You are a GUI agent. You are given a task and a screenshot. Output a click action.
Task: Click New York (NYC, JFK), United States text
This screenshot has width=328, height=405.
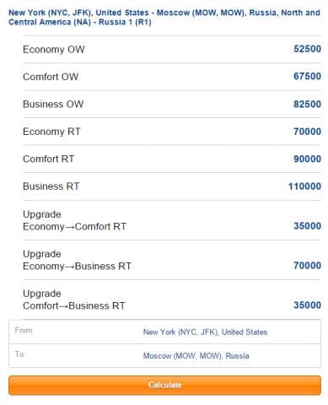[x=205, y=332]
